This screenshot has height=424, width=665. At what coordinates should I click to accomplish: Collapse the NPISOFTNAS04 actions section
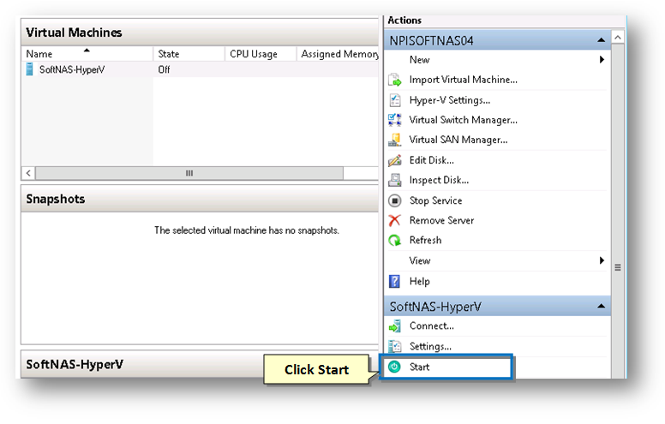[x=601, y=40]
